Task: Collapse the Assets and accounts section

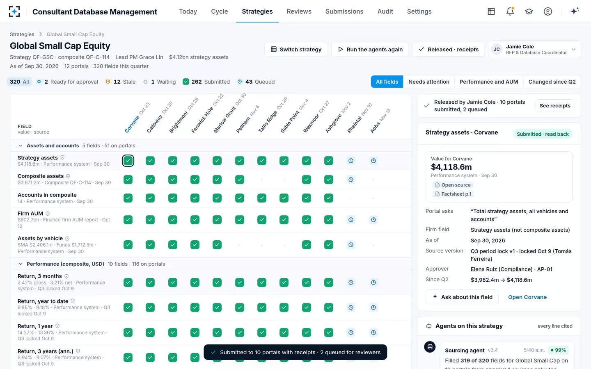Action: pos(21,146)
